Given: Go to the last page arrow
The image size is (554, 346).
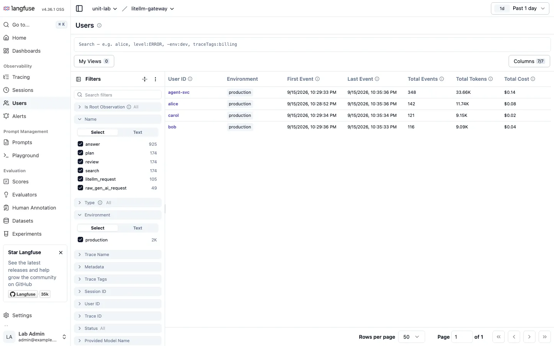Looking at the screenshot, I should pyautogui.click(x=545, y=337).
